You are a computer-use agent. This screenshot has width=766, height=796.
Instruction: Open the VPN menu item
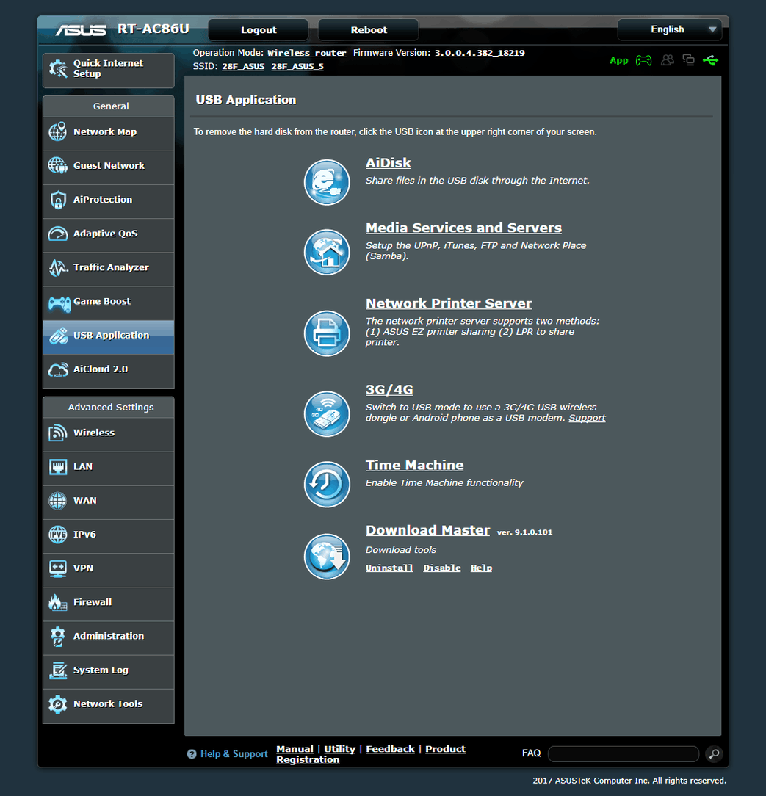108,570
